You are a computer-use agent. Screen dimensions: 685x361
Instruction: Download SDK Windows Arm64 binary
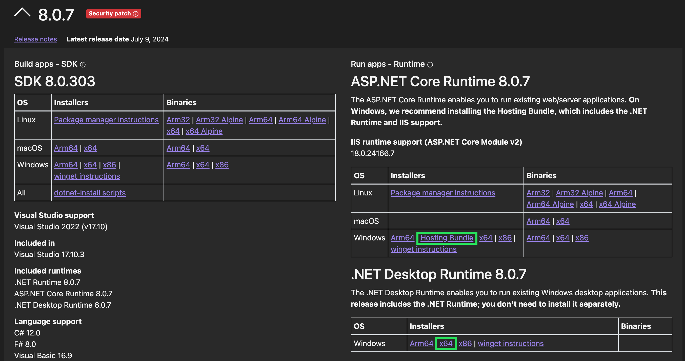pyautogui.click(x=178, y=165)
